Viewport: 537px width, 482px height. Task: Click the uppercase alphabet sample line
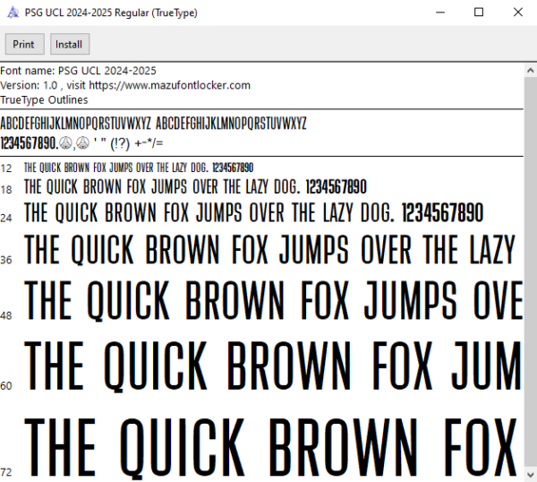[x=153, y=124]
